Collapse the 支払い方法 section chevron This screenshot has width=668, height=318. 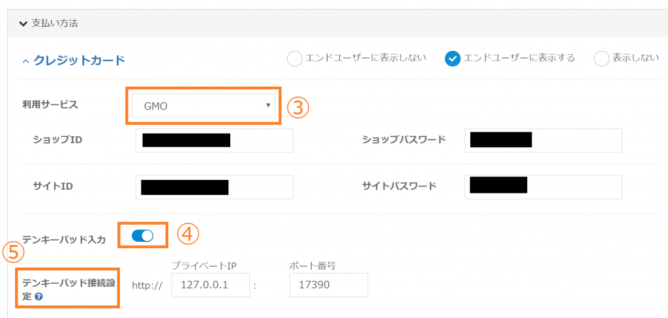coord(23,23)
